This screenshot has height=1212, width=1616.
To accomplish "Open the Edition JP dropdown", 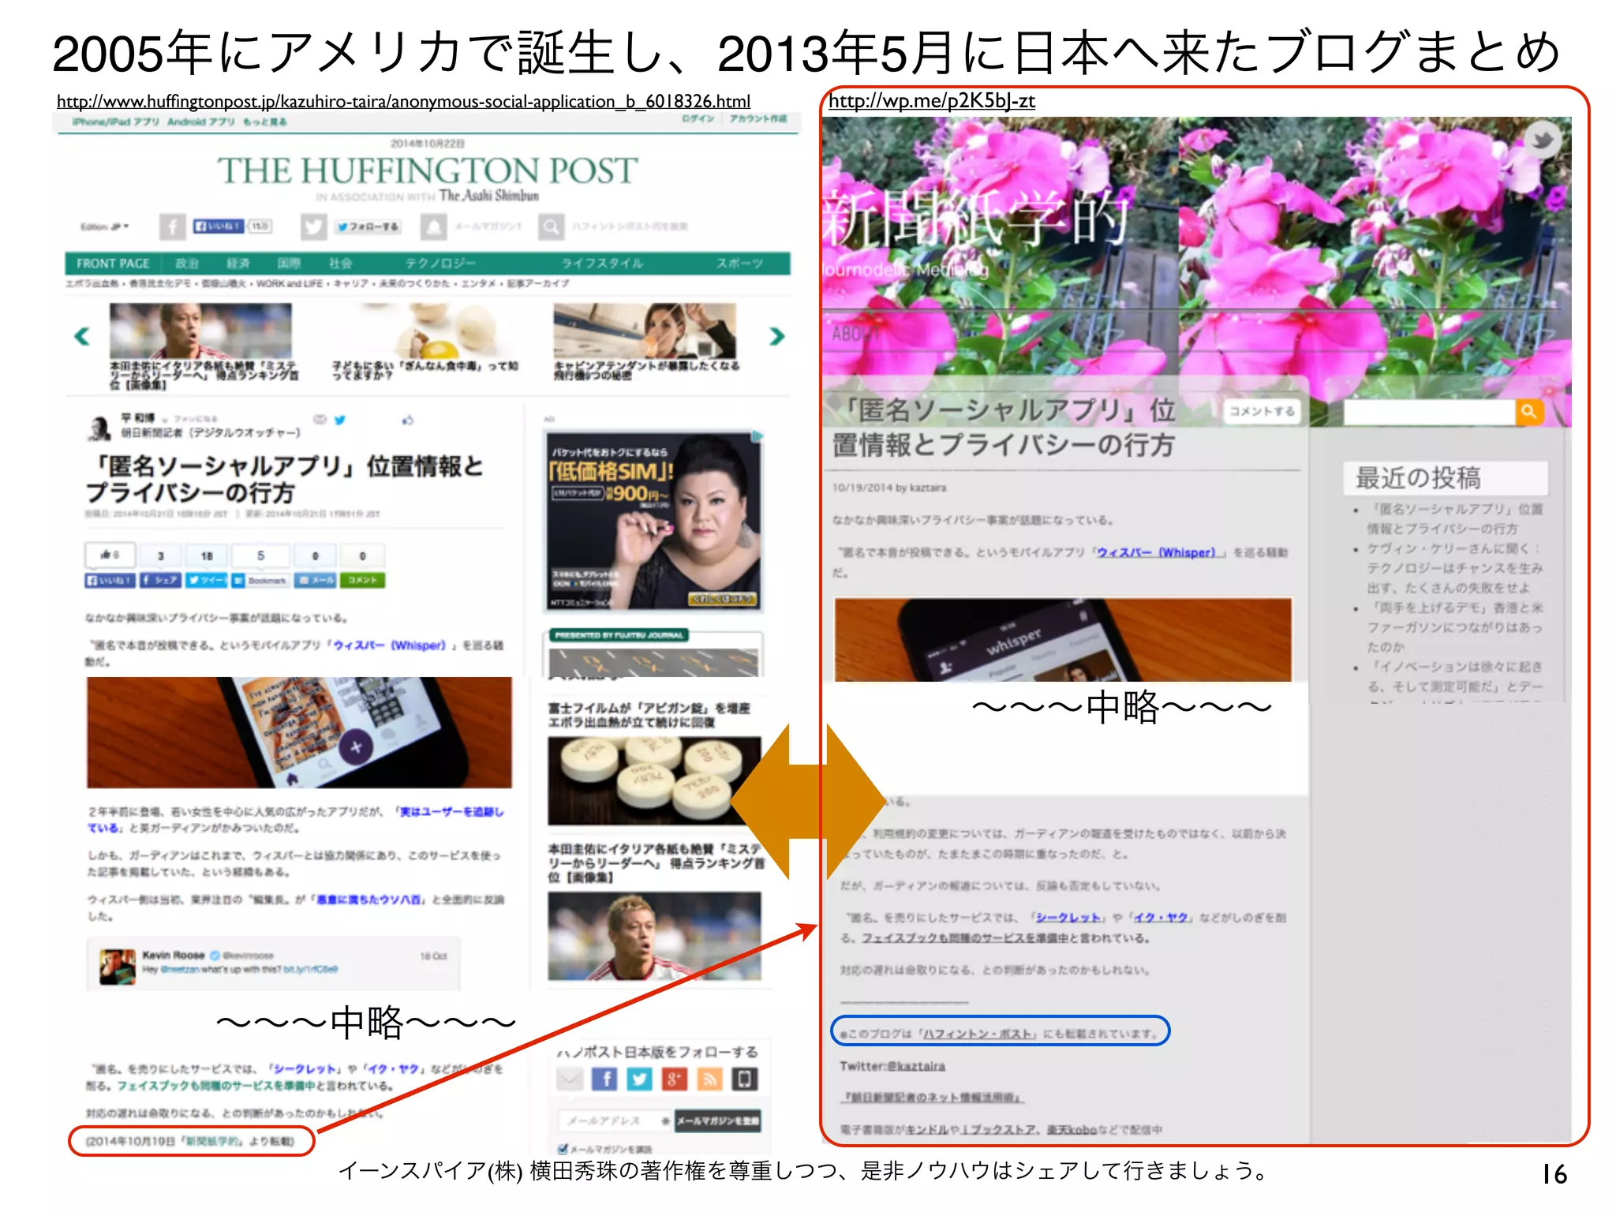I will point(104,226).
